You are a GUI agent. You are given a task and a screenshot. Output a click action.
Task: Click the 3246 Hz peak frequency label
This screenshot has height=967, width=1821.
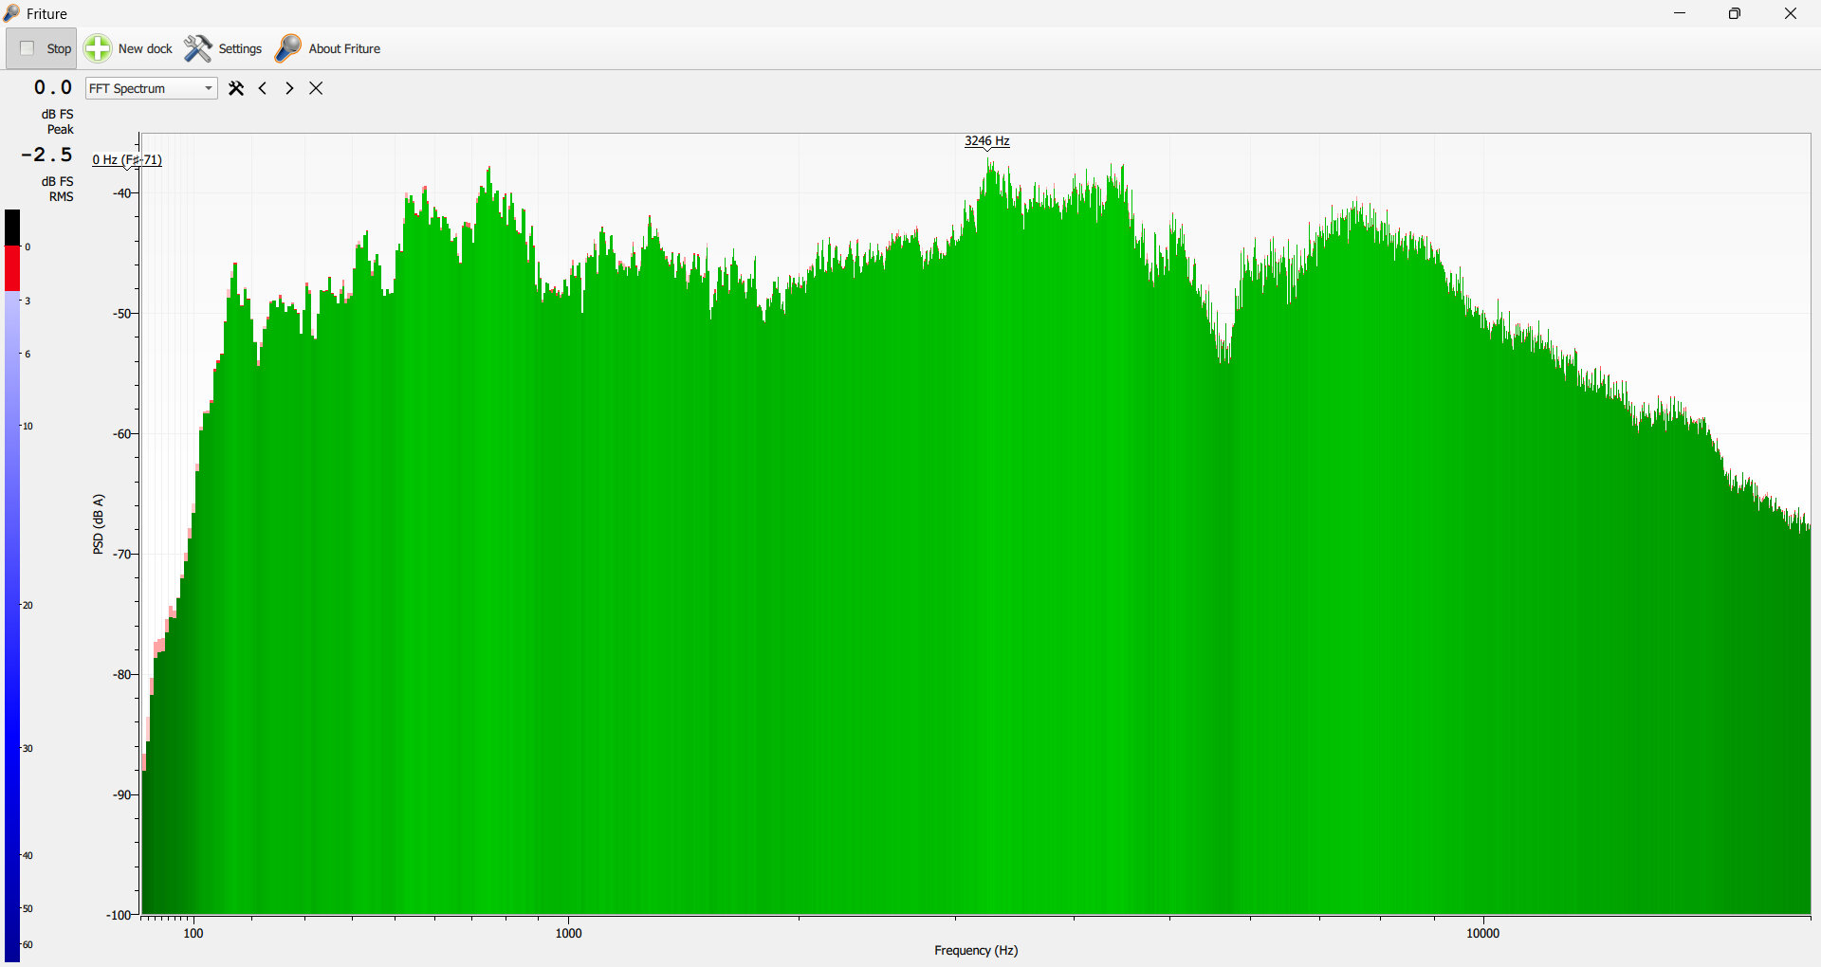coord(986,141)
